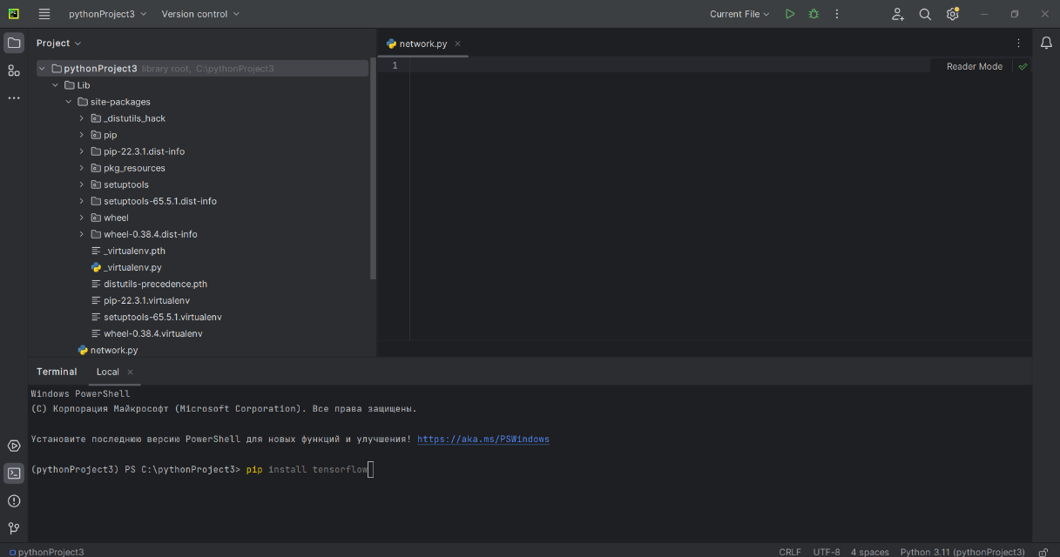This screenshot has height=557, width=1060.
Task: Click the Run button in toolbar
Action: 789,14
